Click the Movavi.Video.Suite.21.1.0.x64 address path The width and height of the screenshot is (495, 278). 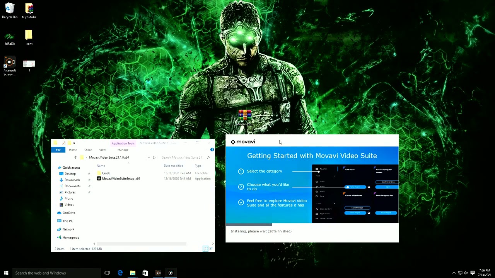pos(109,158)
